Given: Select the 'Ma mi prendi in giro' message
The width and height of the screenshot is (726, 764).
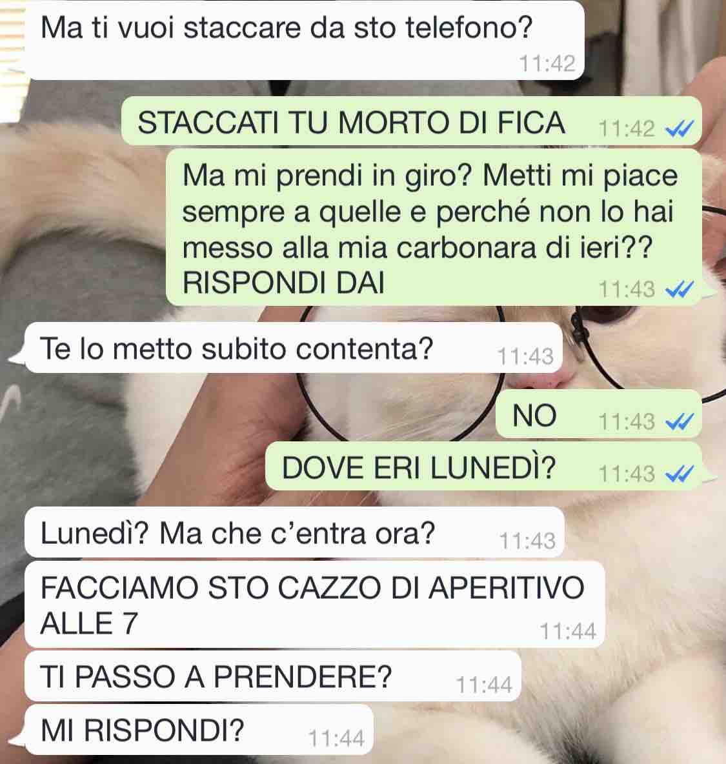Looking at the screenshot, I should 434,228.
